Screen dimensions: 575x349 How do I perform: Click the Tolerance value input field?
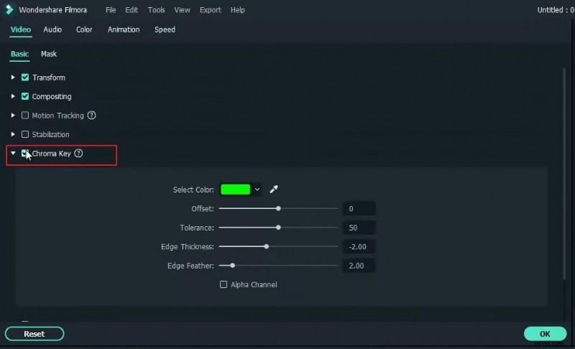coord(359,228)
